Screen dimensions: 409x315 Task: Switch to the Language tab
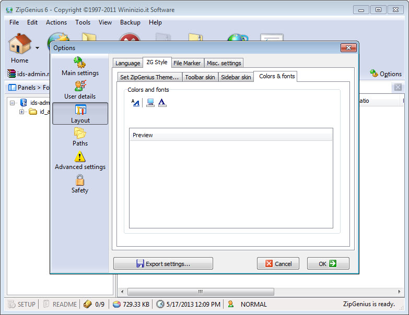coord(128,63)
